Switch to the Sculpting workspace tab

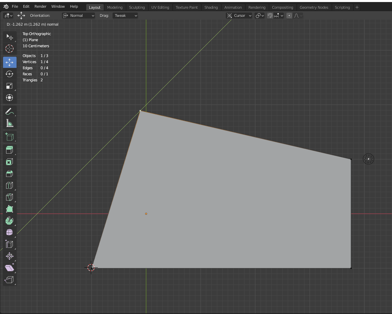(x=137, y=7)
